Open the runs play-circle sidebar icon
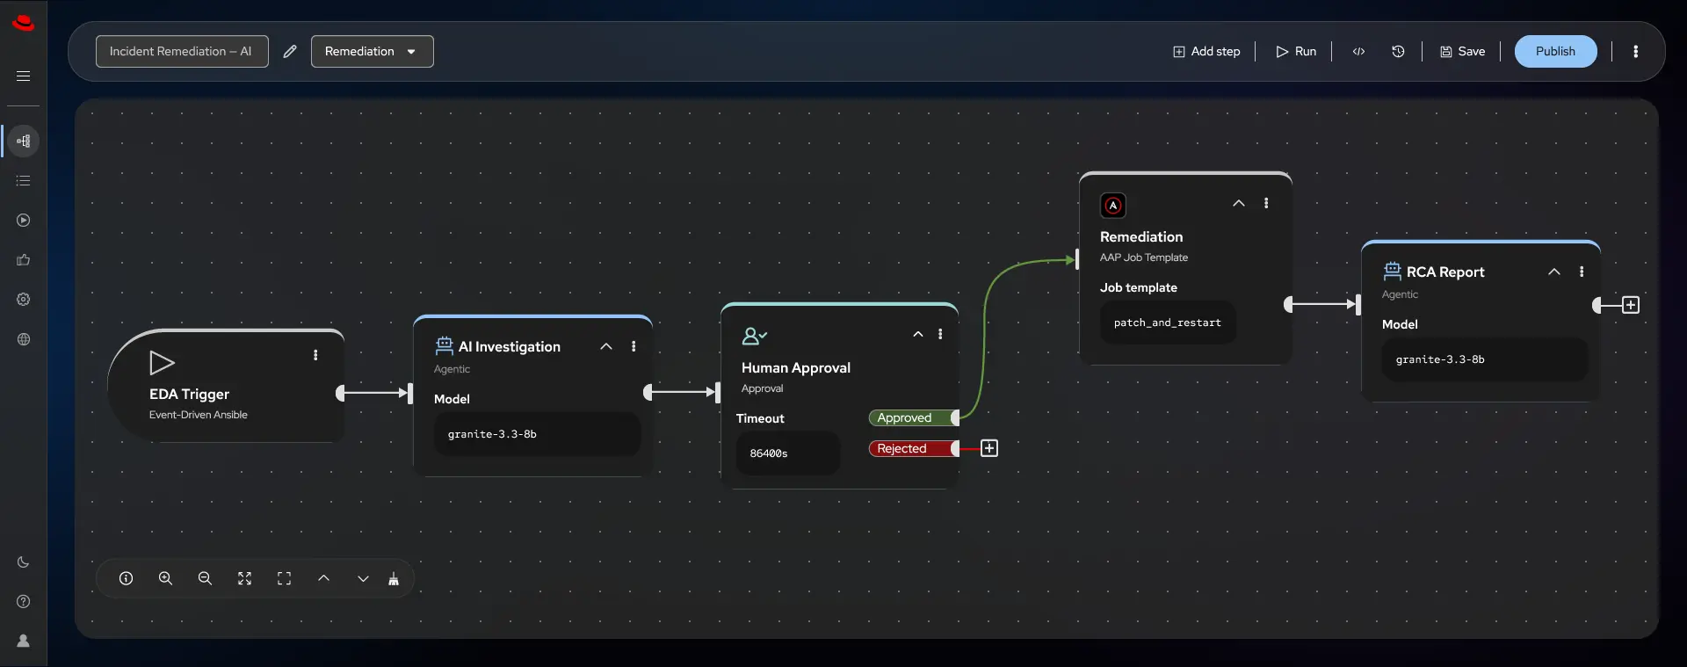Image resolution: width=1687 pixels, height=667 pixels. 24,220
